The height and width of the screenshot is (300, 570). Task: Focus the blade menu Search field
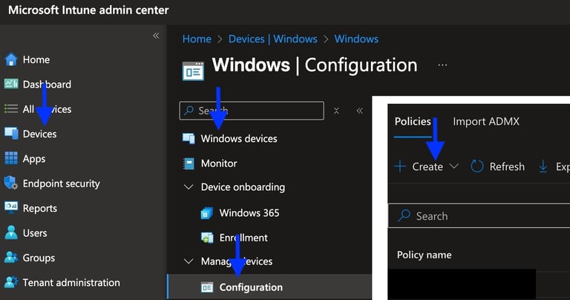[252, 111]
